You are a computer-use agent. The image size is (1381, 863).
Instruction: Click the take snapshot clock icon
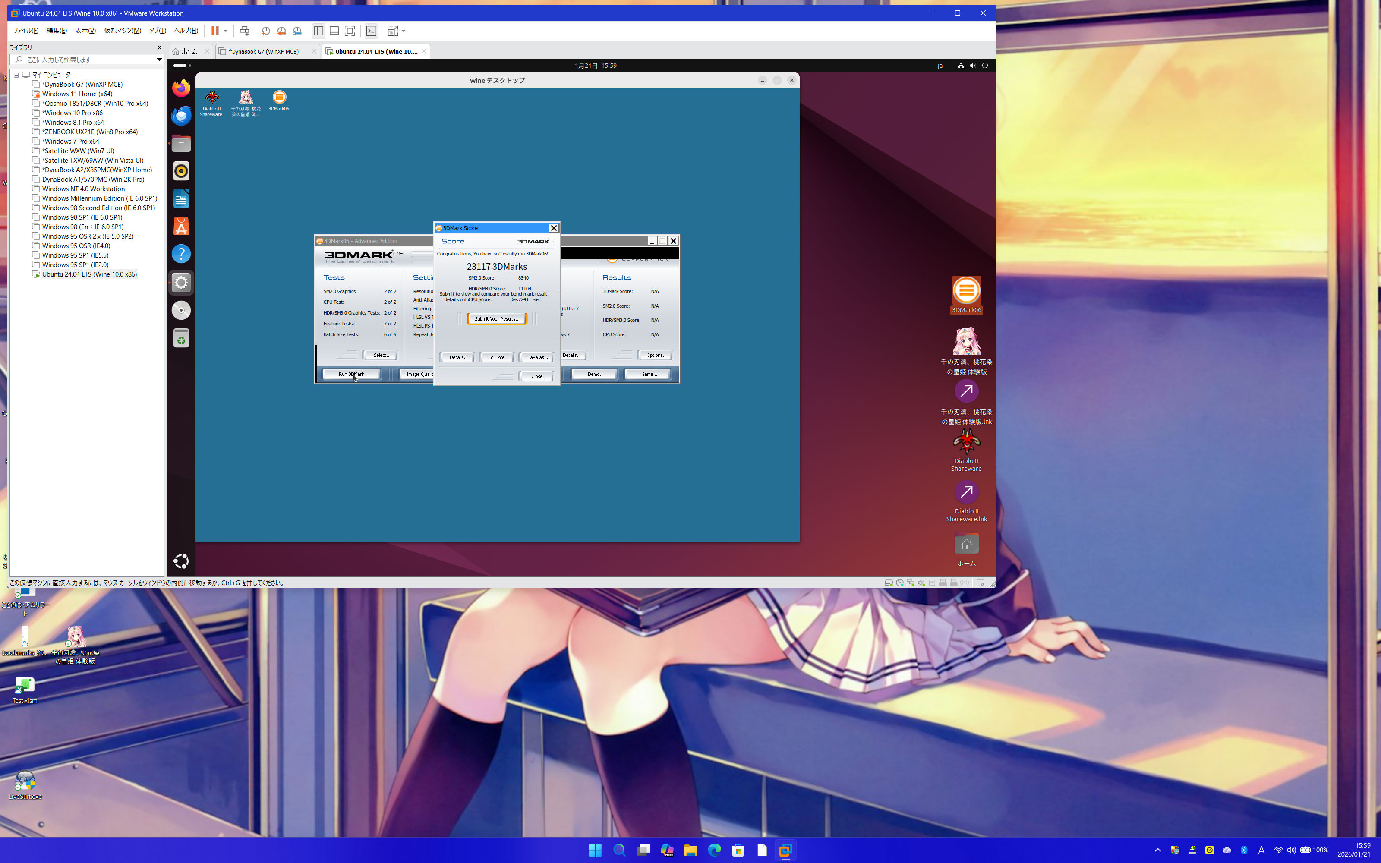click(265, 31)
